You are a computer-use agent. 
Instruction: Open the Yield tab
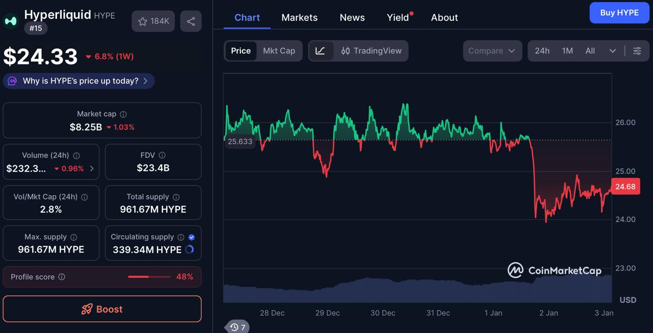[x=397, y=17]
